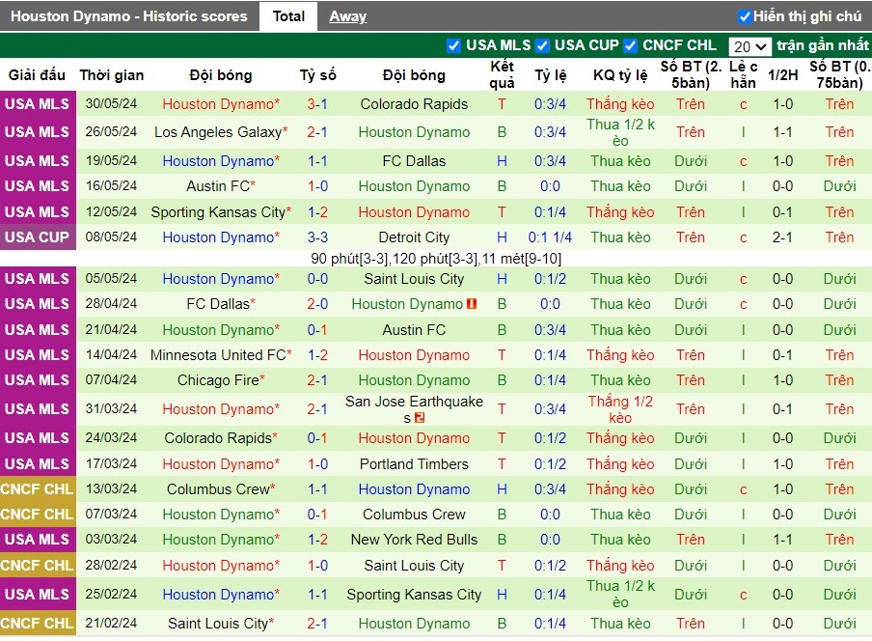Click the 'Houston Dynamo - Historic scores' title
Image resolution: width=872 pixels, height=641 pixels.
(x=129, y=16)
